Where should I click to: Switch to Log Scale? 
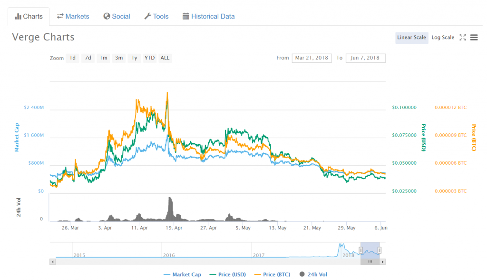[x=443, y=38]
